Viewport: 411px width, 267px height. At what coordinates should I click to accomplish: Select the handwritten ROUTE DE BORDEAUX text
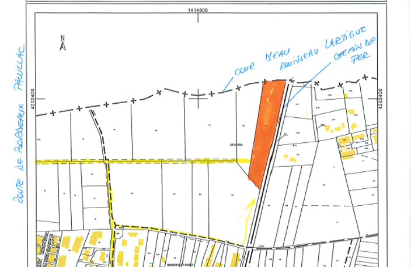19,154
